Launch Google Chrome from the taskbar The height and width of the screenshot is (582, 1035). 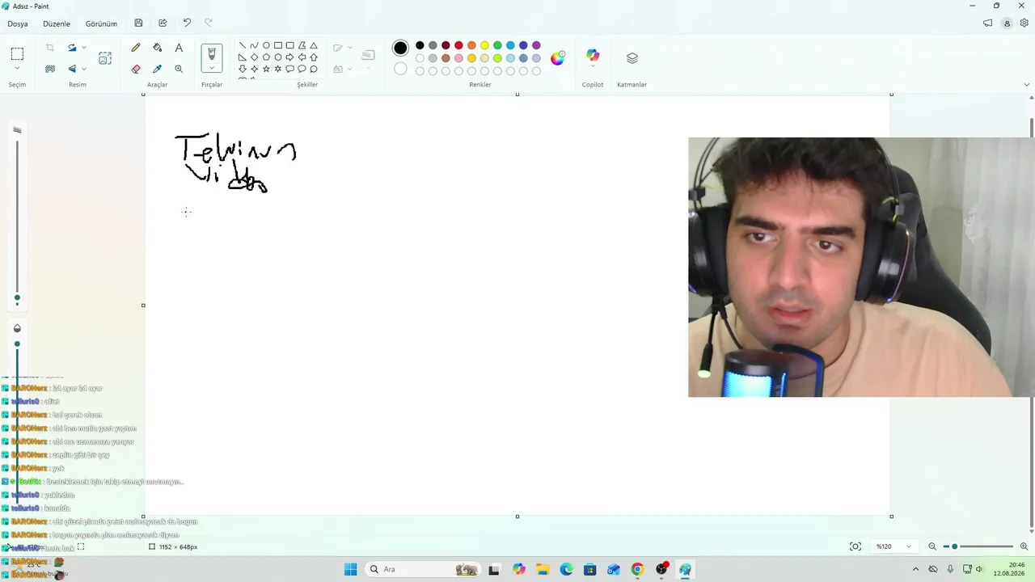(x=637, y=569)
